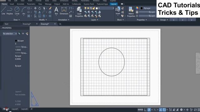This screenshot has height=112, width=200.
Task: Toggle Object Snap Tracking in status bar
Action: pyautogui.click(x=161, y=110)
